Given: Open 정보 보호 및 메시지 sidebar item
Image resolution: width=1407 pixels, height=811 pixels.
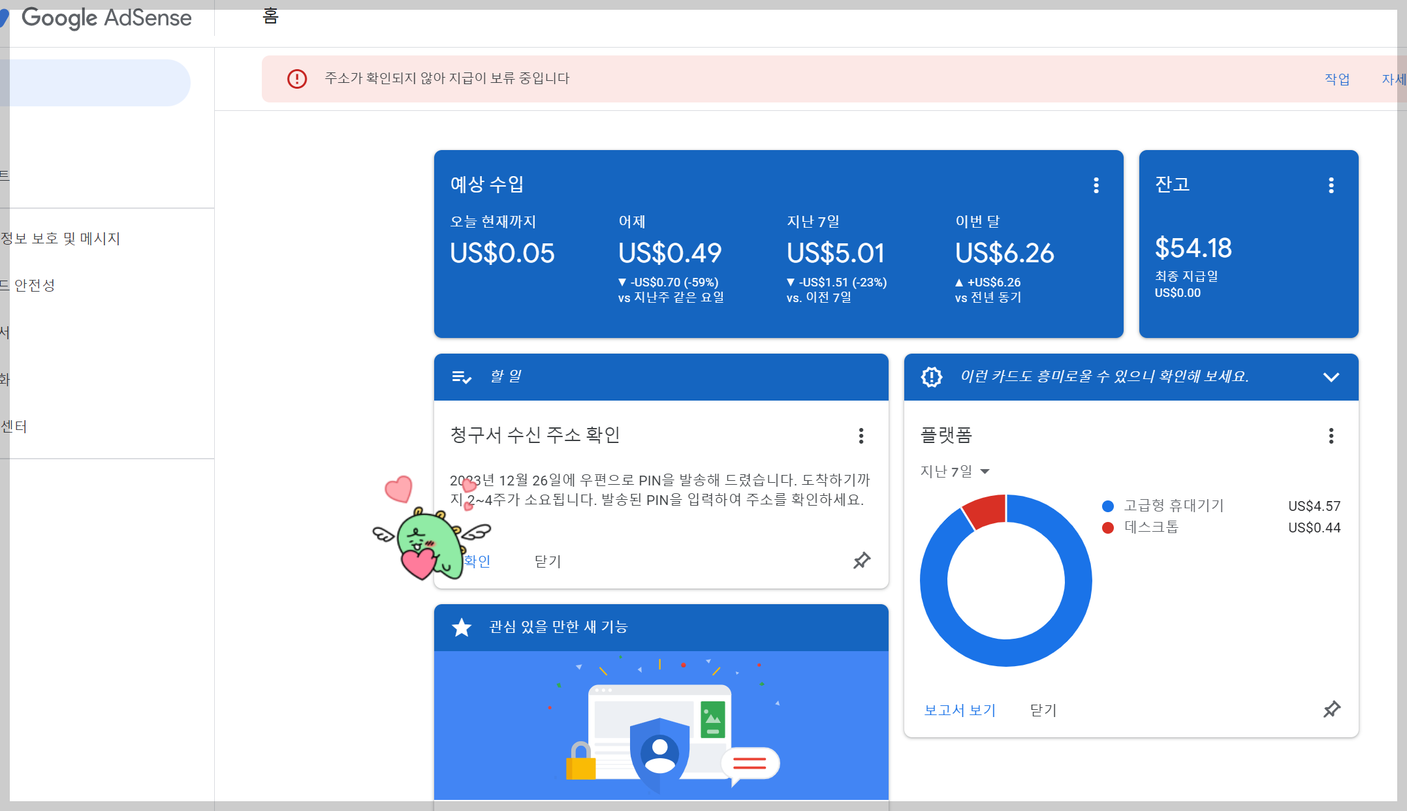Looking at the screenshot, I should point(61,238).
